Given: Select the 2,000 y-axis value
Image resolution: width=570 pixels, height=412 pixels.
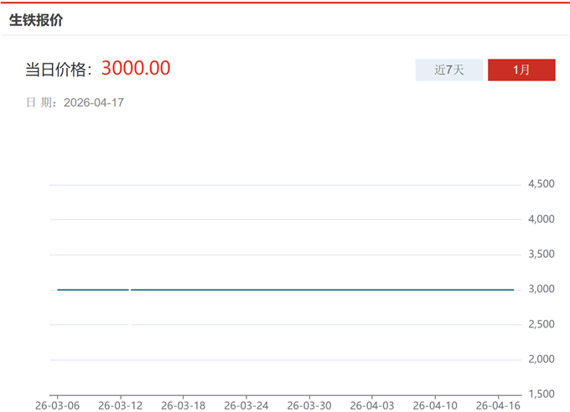Looking at the screenshot, I should point(541,359).
